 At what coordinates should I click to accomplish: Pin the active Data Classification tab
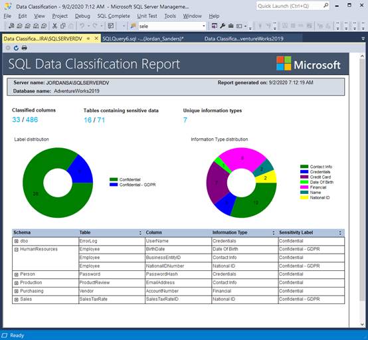pos(88,39)
